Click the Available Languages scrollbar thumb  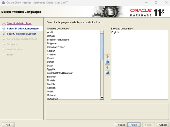coord(102,47)
